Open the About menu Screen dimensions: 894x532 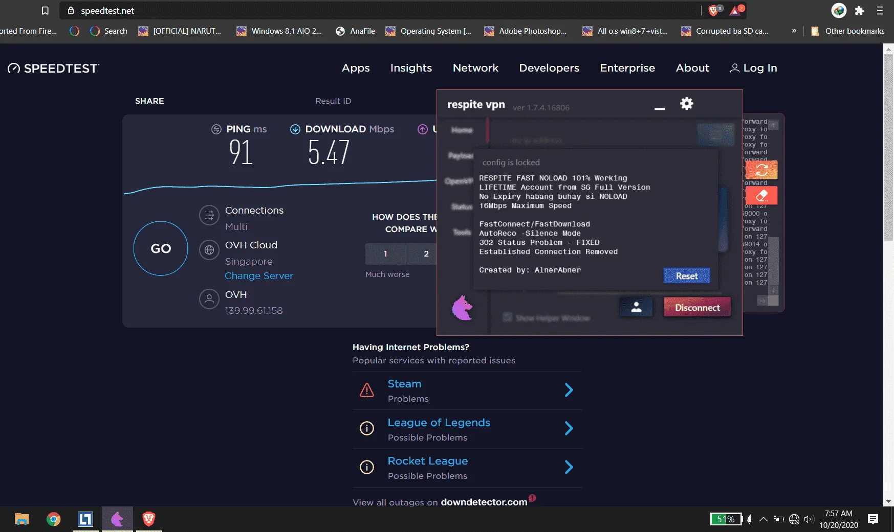pos(692,68)
